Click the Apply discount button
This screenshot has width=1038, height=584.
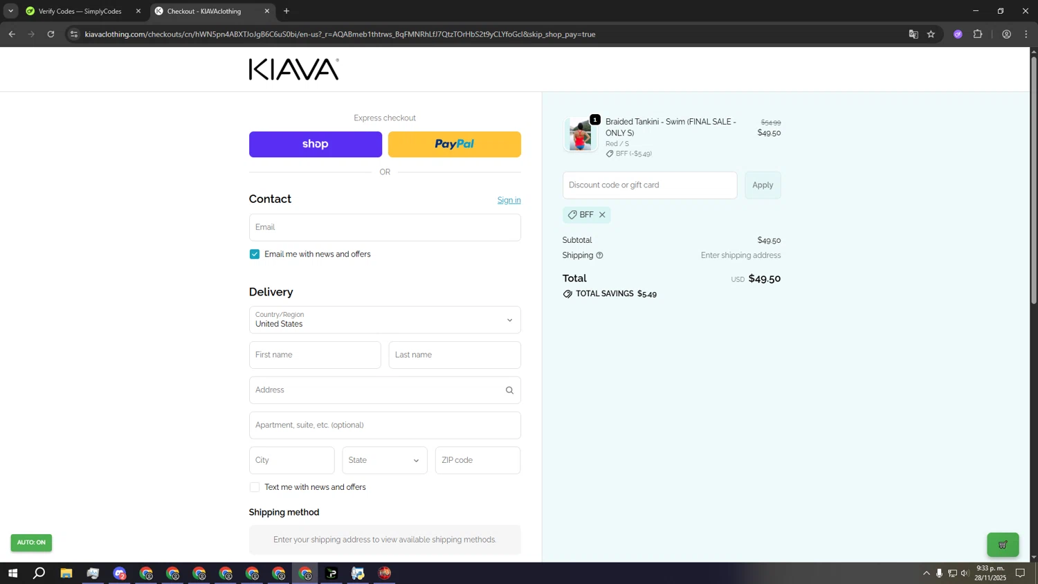point(763,185)
